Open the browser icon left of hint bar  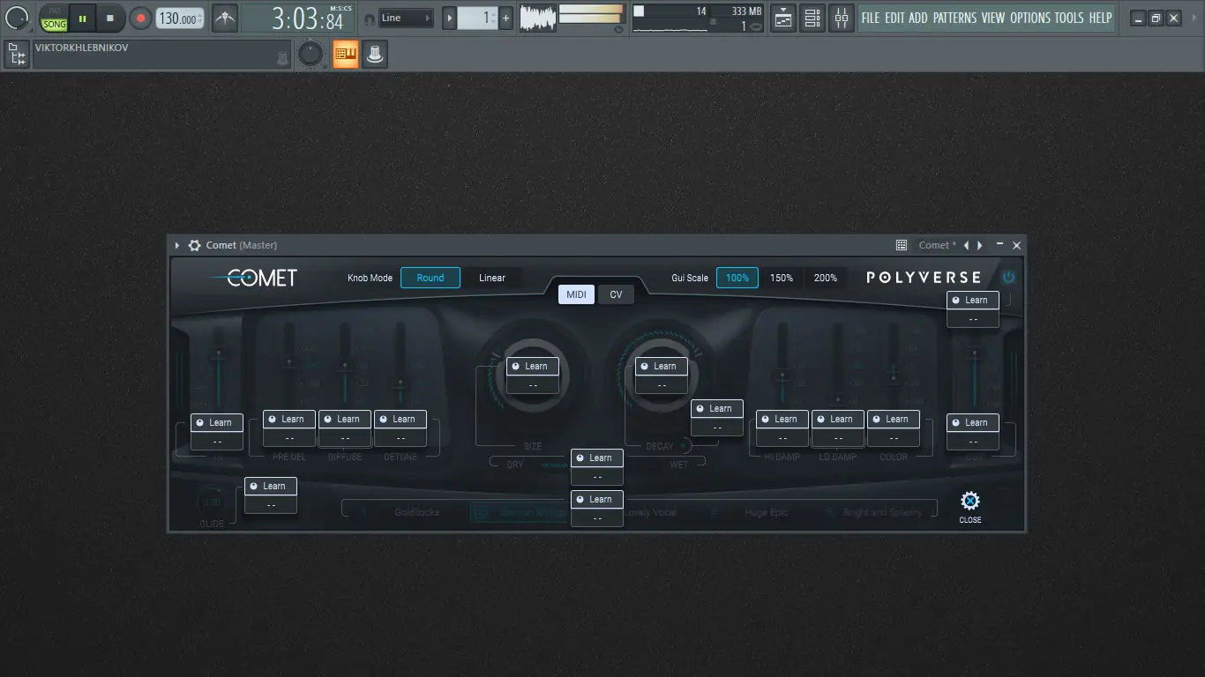point(16,55)
